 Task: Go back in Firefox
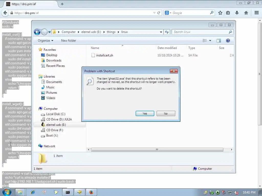point(5,13)
